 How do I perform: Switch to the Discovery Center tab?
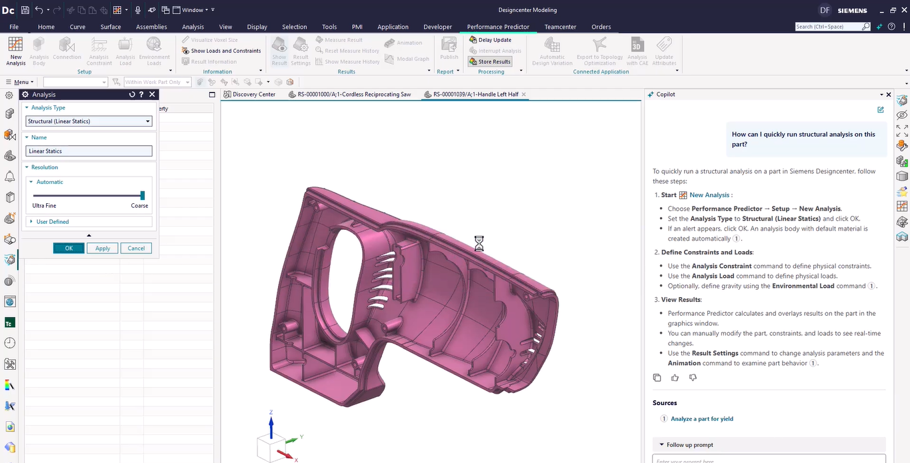pos(249,95)
